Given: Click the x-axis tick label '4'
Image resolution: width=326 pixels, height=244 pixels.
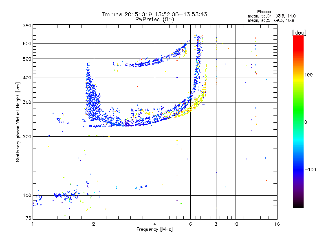Looking at the screenshot, I should tap(155, 224).
